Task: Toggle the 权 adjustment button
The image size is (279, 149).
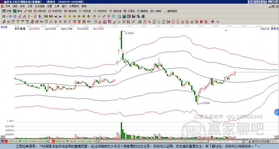Action: point(35,17)
